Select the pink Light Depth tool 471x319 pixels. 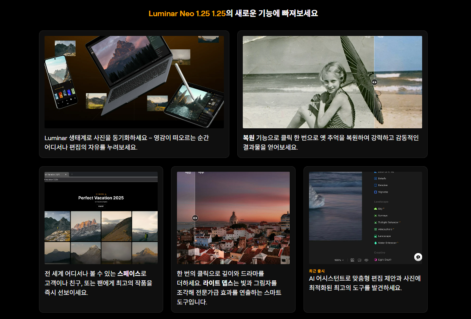(383, 260)
